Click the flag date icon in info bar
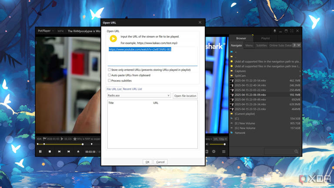This screenshot has width=334, height=188. (44, 139)
